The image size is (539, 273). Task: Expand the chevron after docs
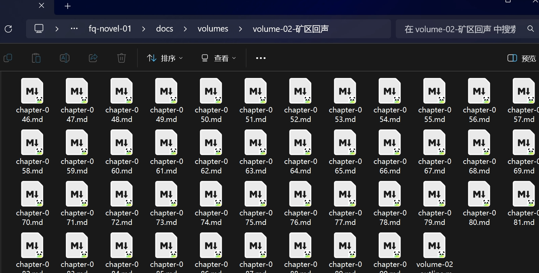coord(185,29)
